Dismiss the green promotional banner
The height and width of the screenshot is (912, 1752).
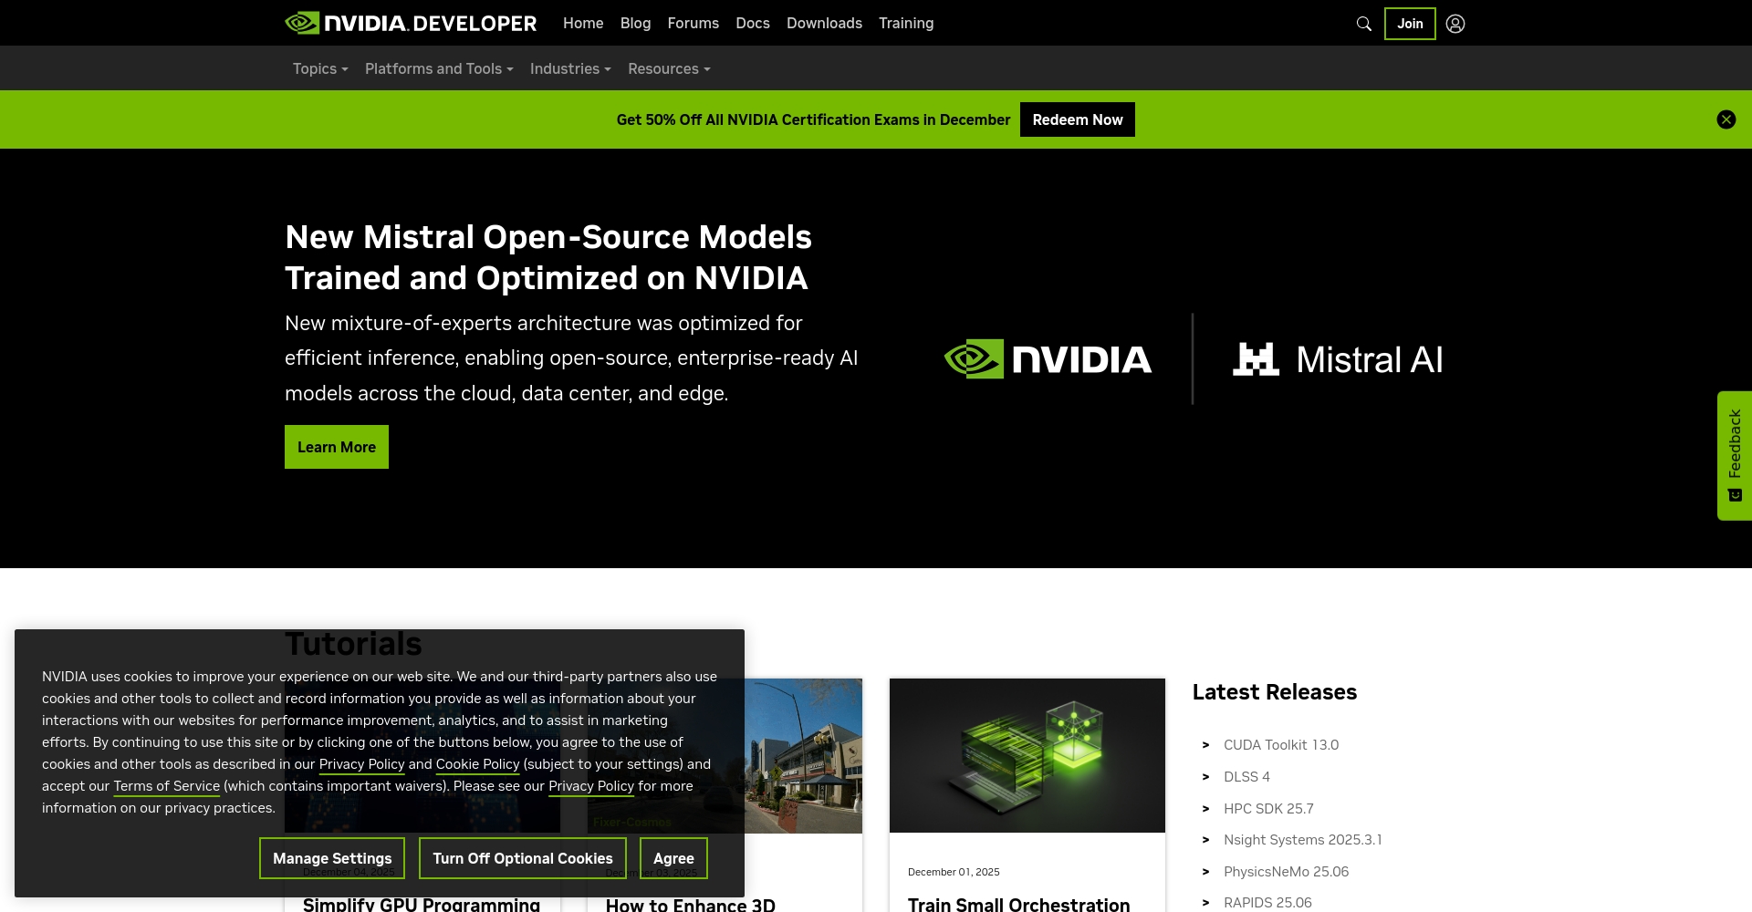pos(1726,119)
